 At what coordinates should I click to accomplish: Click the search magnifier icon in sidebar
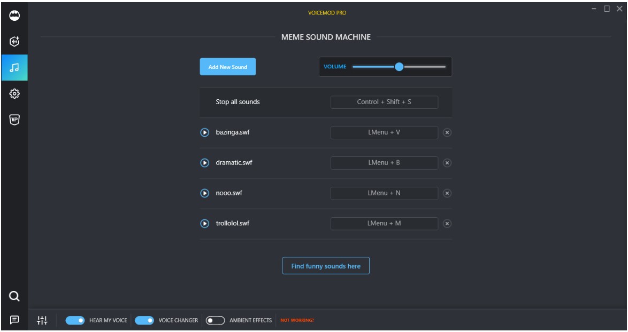pyautogui.click(x=14, y=296)
